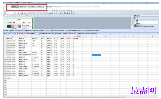Click the 新建标签 (new label) button
The width and height of the screenshot is (161, 99).
pyautogui.click(x=15, y=7)
